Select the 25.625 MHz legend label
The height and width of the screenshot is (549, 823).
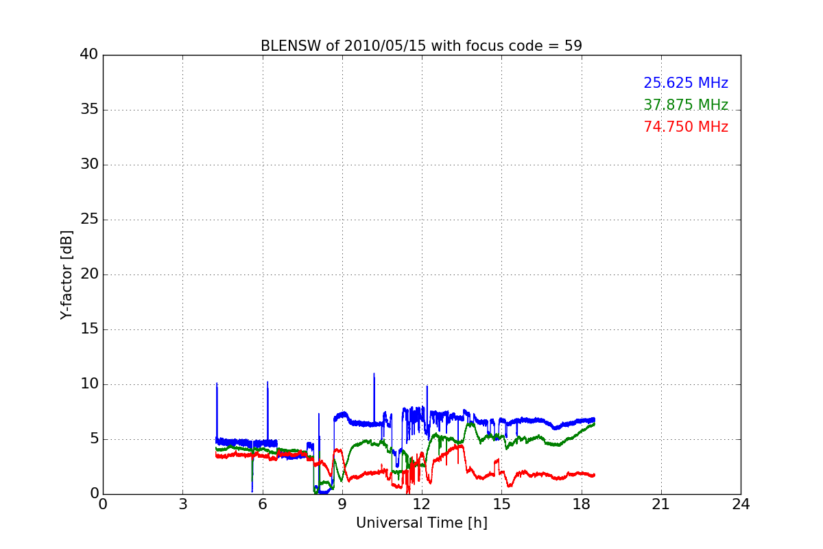(x=686, y=83)
